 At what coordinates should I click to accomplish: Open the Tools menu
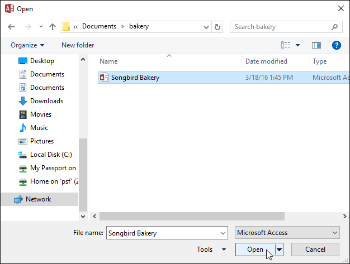click(211, 249)
